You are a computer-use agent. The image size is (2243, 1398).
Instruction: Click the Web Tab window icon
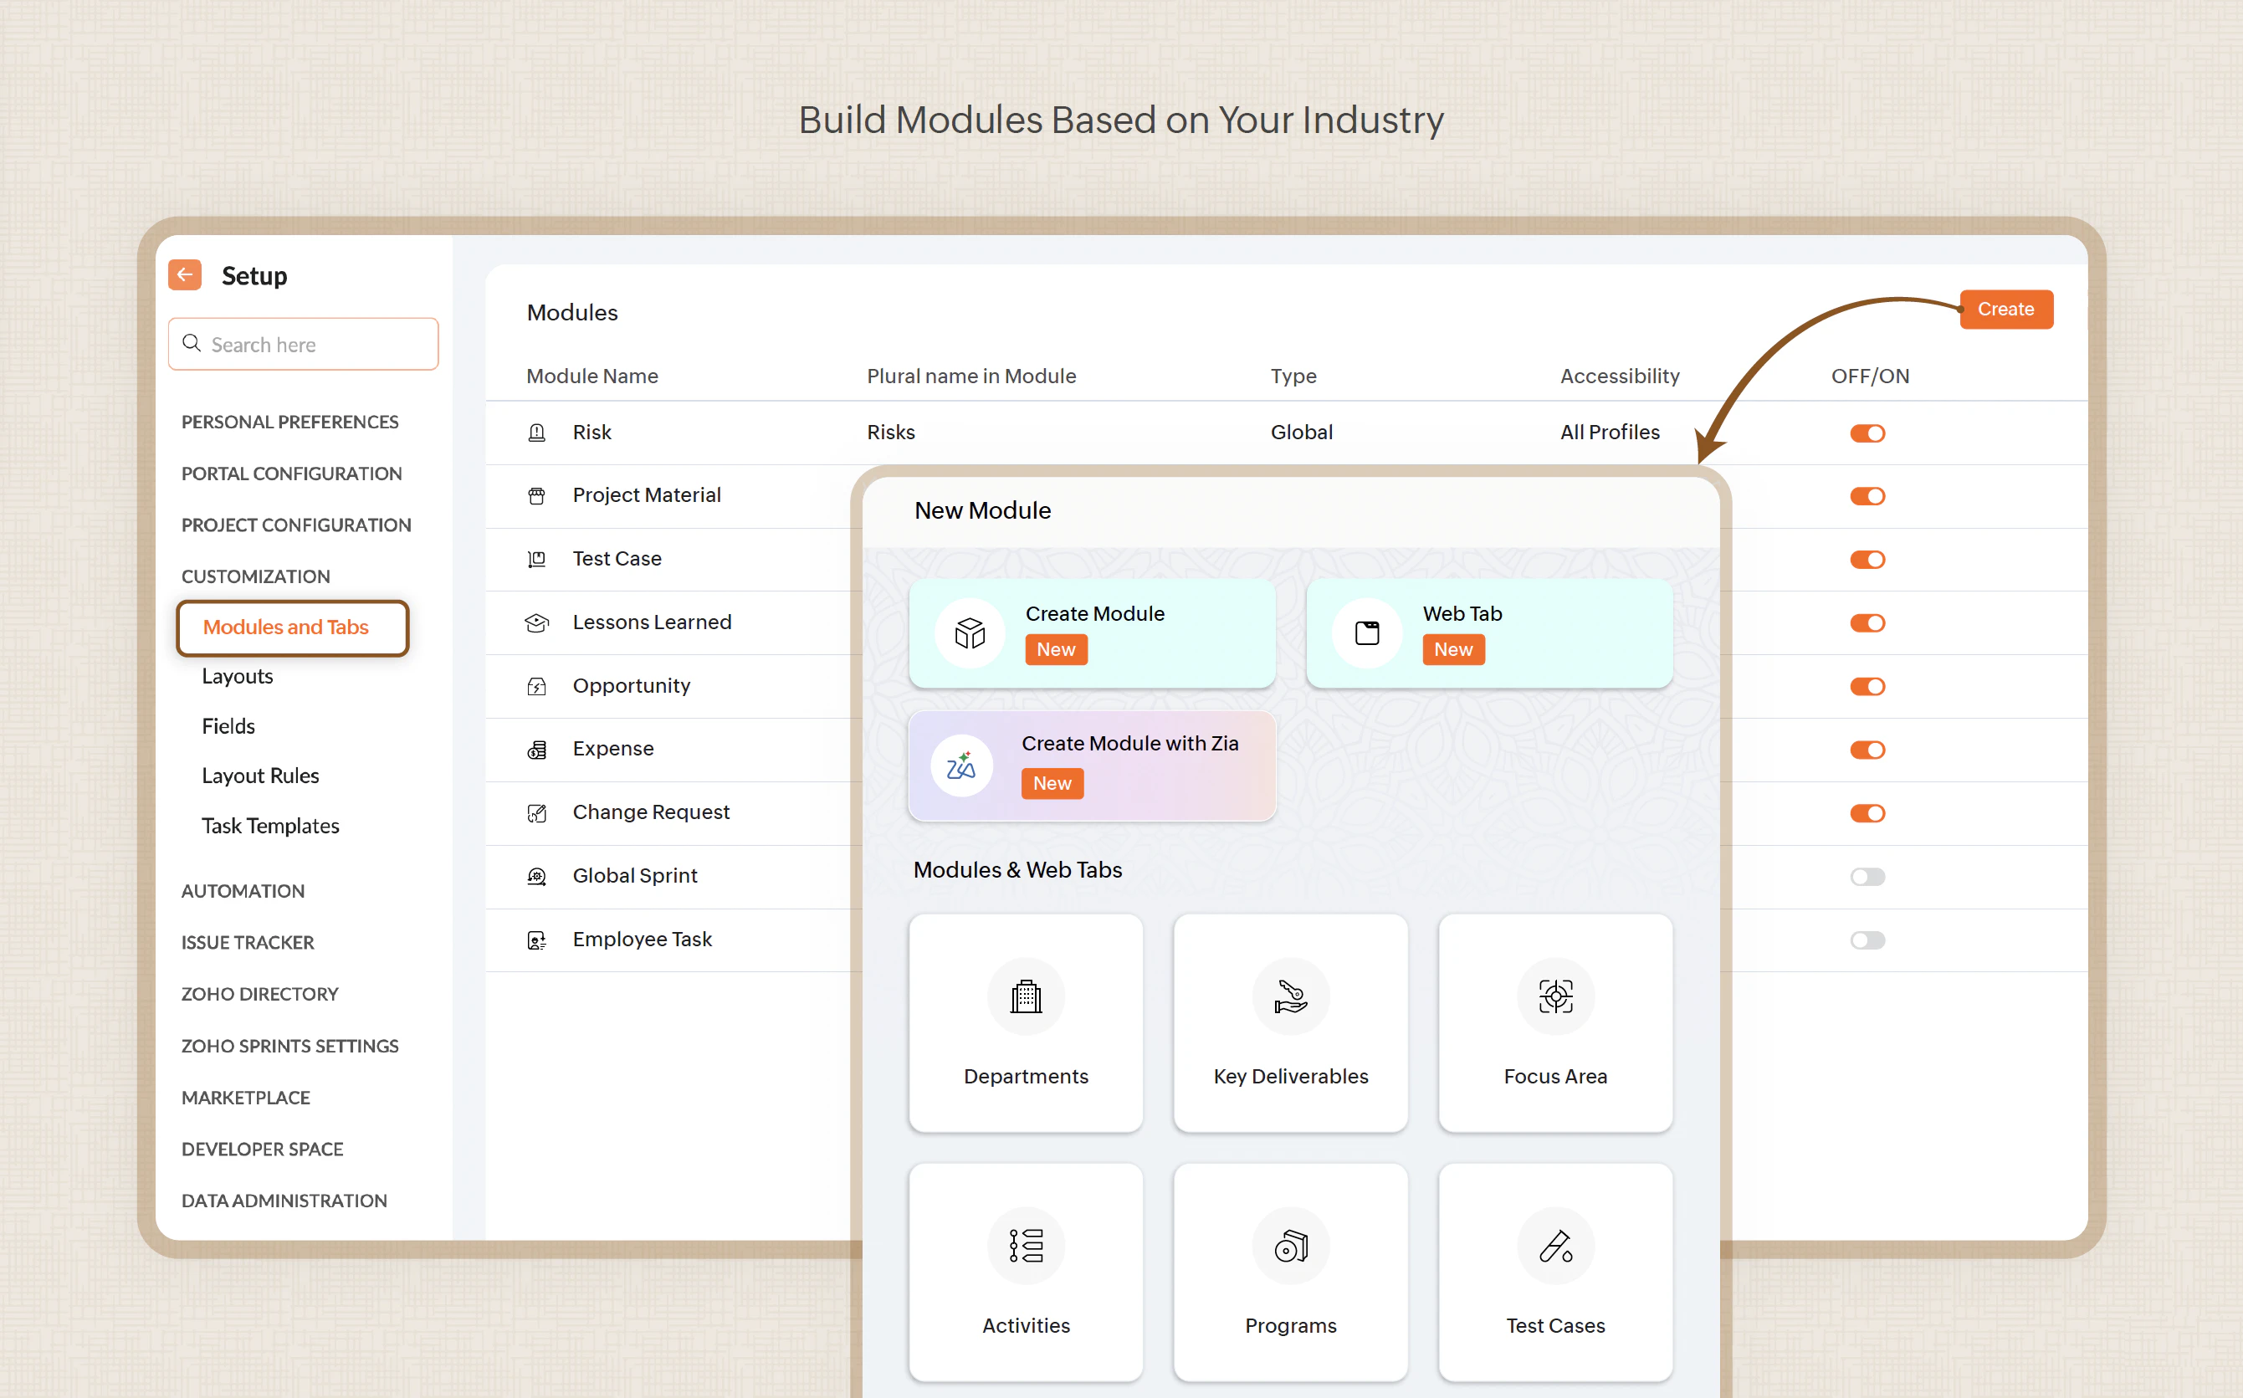point(1366,633)
